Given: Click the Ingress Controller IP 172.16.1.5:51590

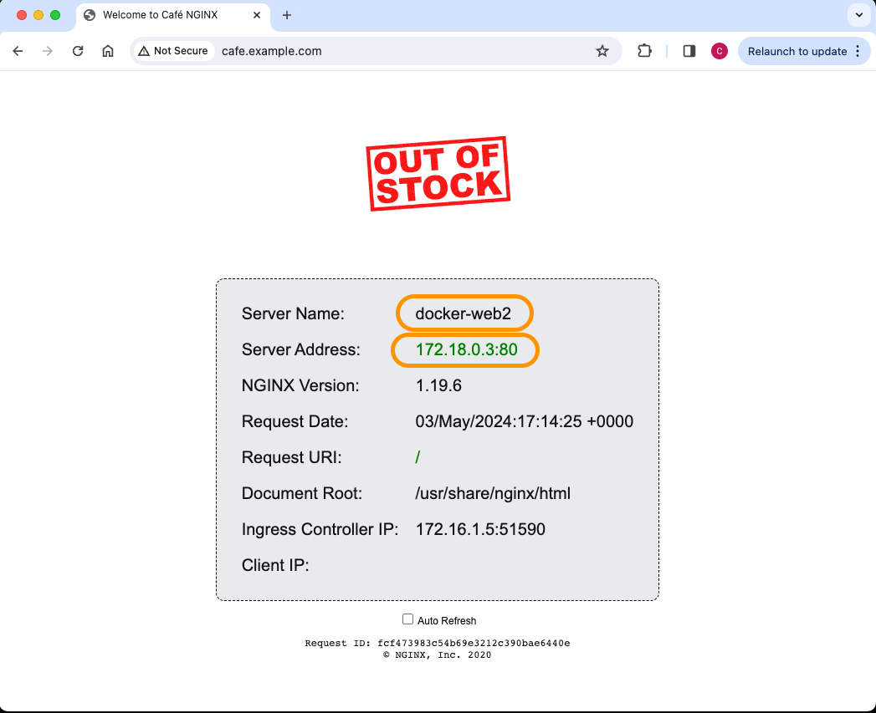Looking at the screenshot, I should click(x=480, y=529).
